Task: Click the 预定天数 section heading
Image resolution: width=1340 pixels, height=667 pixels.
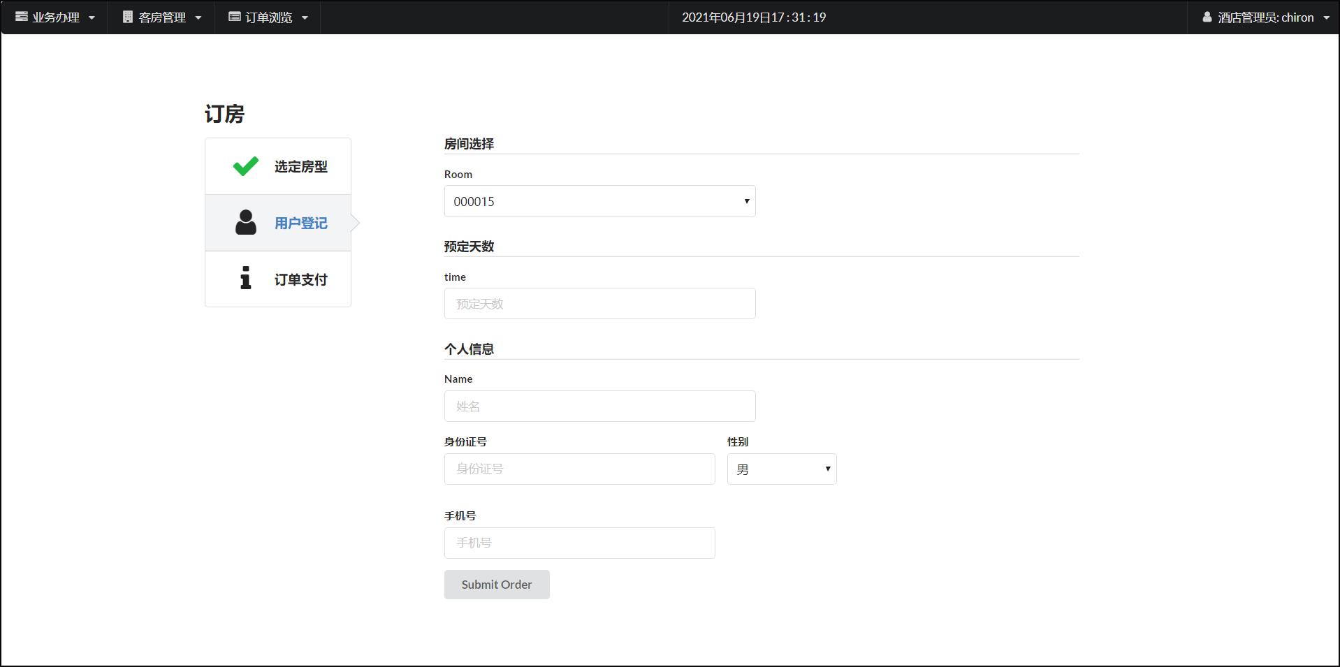Action: click(469, 247)
